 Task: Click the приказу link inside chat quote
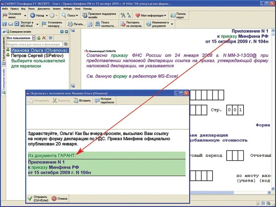click(39, 167)
